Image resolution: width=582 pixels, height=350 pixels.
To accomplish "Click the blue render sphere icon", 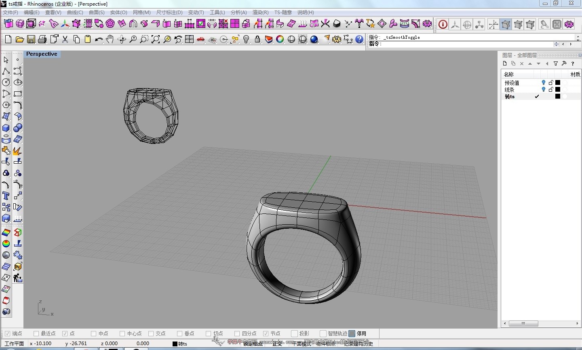I will 314,39.
